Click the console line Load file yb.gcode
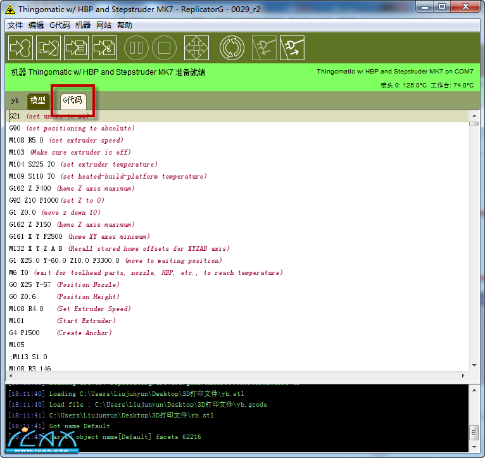Viewport: 485px width, 458px height. (x=137, y=405)
